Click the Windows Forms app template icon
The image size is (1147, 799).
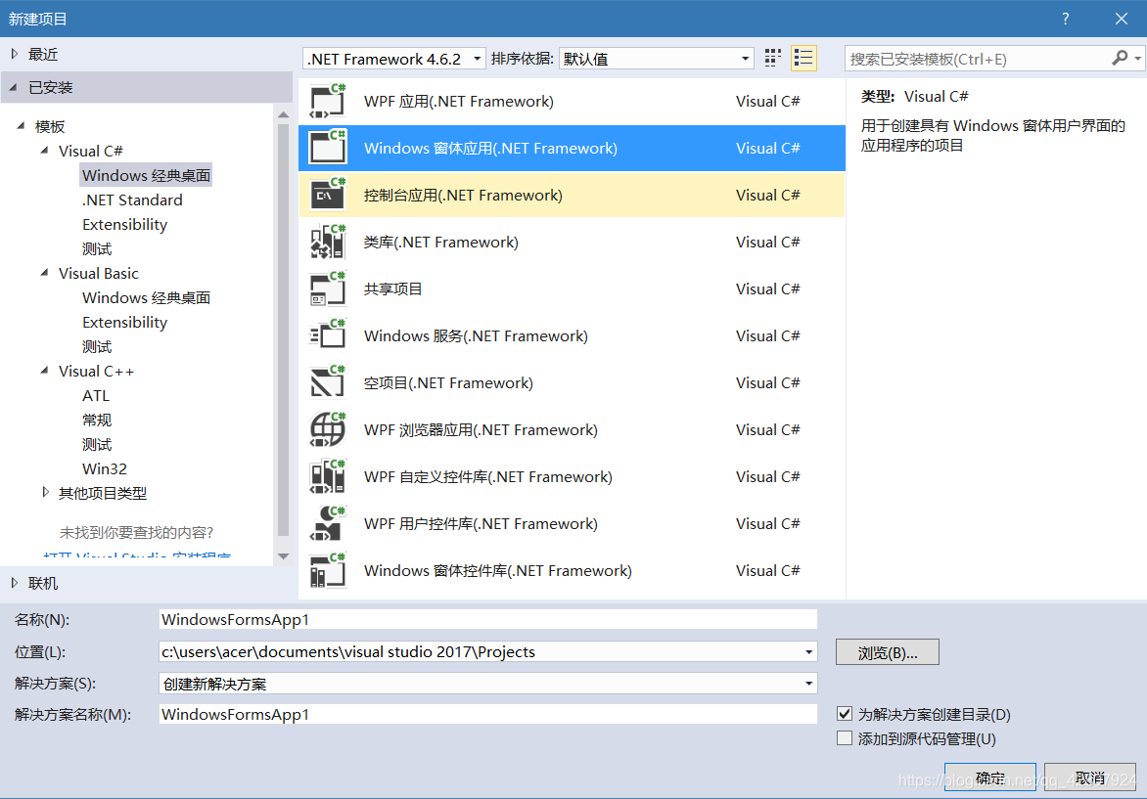[327, 148]
